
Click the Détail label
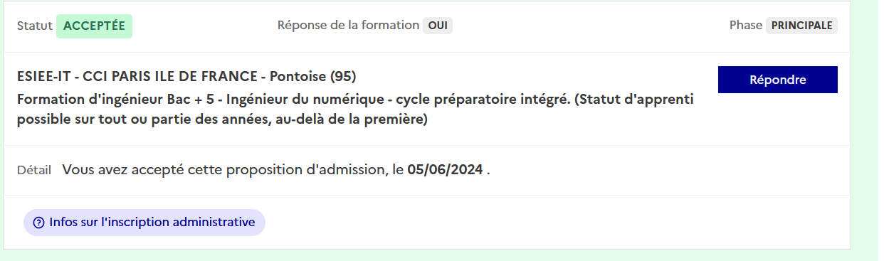click(34, 170)
